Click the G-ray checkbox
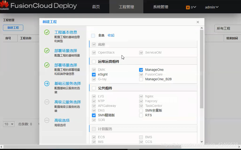 pyautogui.click(x=94, y=79)
